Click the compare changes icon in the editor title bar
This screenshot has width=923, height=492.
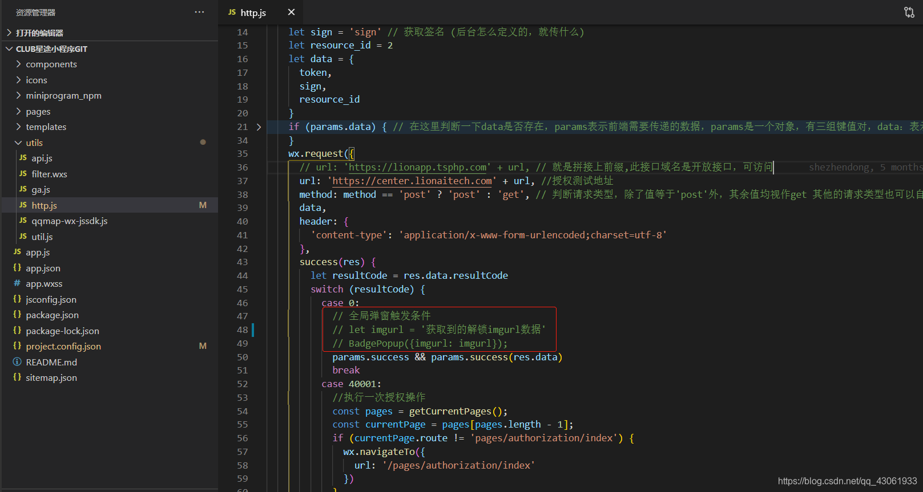[x=909, y=12]
